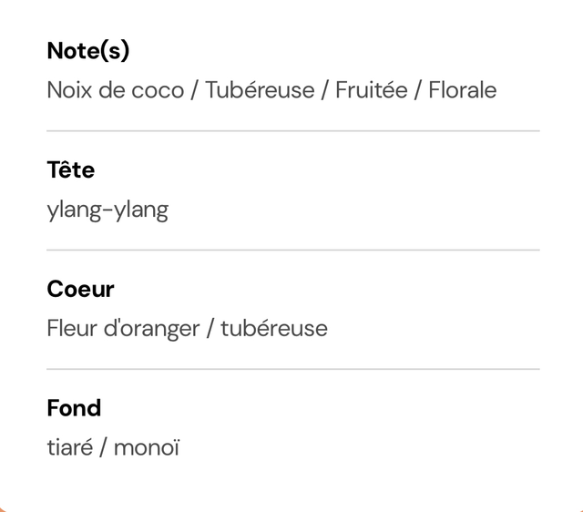Select the Fleur d'oranger heart note
This screenshot has height=512, width=583.
(x=124, y=329)
